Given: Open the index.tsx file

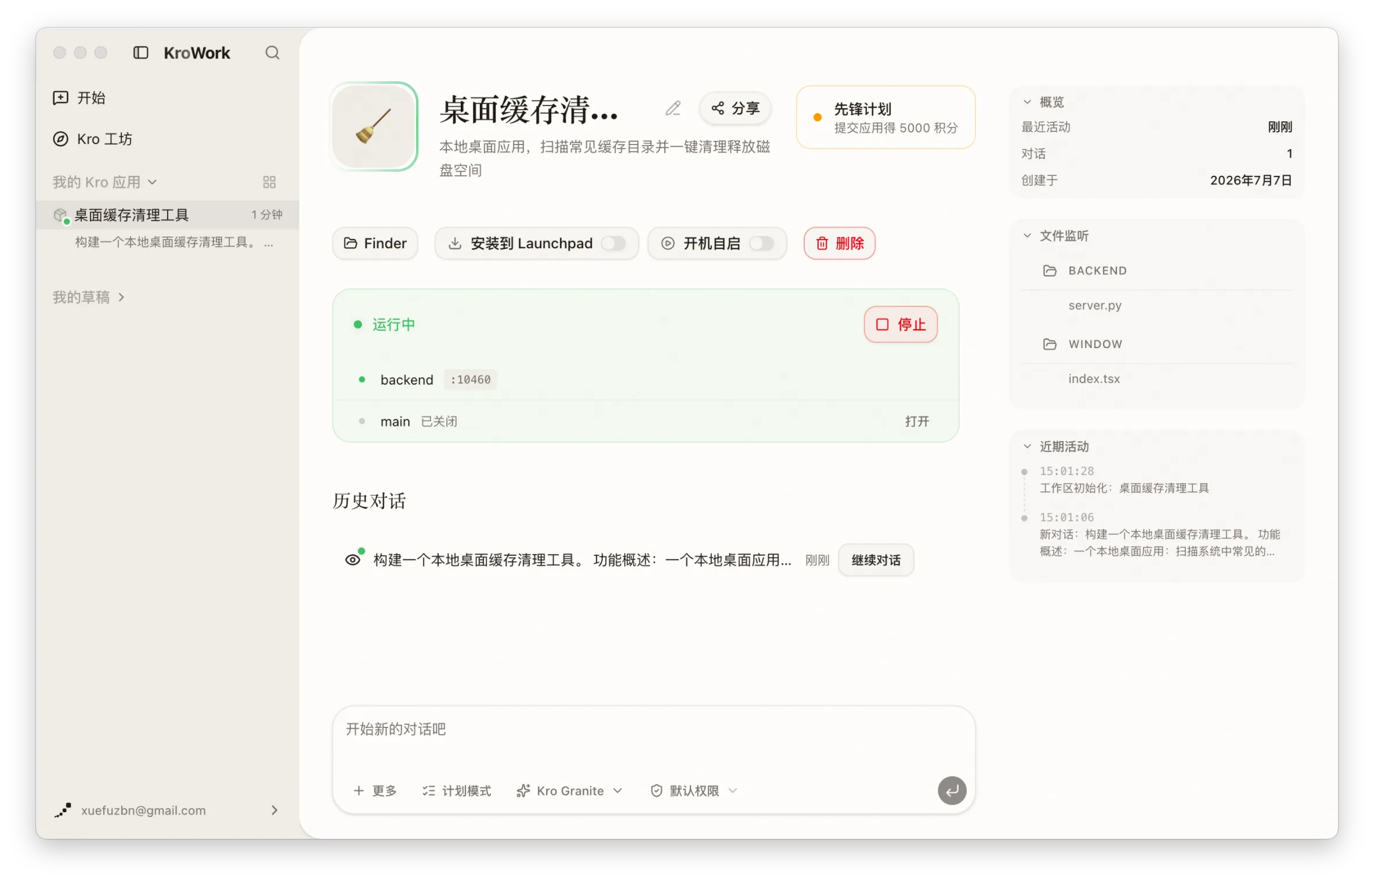Looking at the screenshot, I should (x=1094, y=379).
